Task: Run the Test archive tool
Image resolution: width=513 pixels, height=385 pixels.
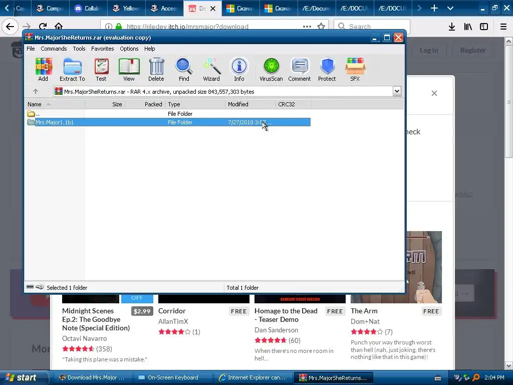Action: click(x=101, y=69)
